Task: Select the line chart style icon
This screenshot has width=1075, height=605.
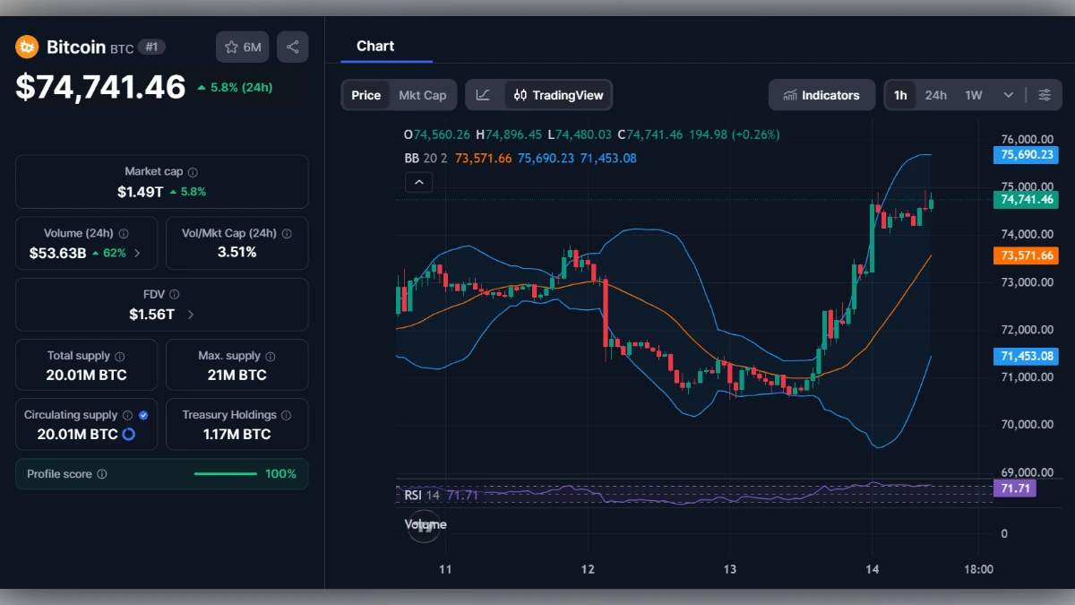Action: [x=484, y=94]
